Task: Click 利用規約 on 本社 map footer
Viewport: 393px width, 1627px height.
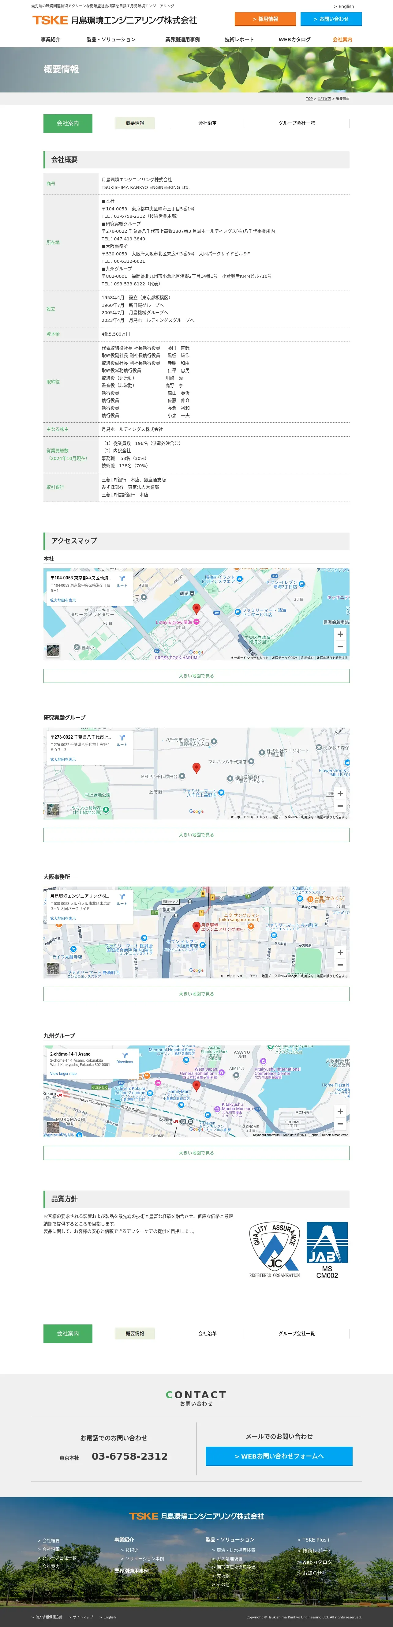Action: pos(307,657)
